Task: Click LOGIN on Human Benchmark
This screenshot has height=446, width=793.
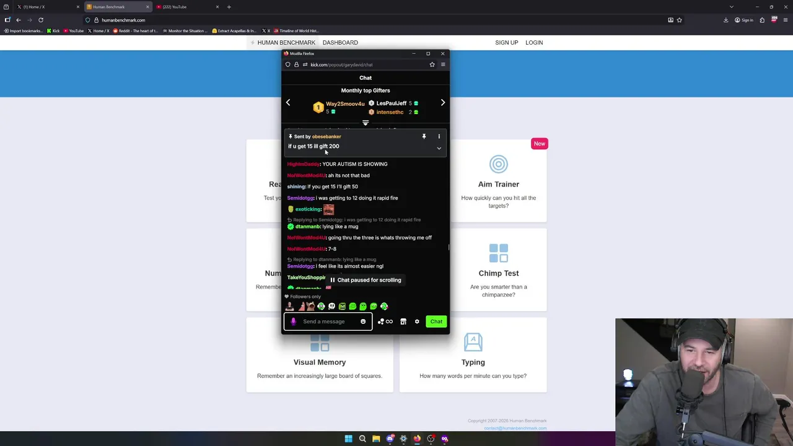Action: pos(534,43)
